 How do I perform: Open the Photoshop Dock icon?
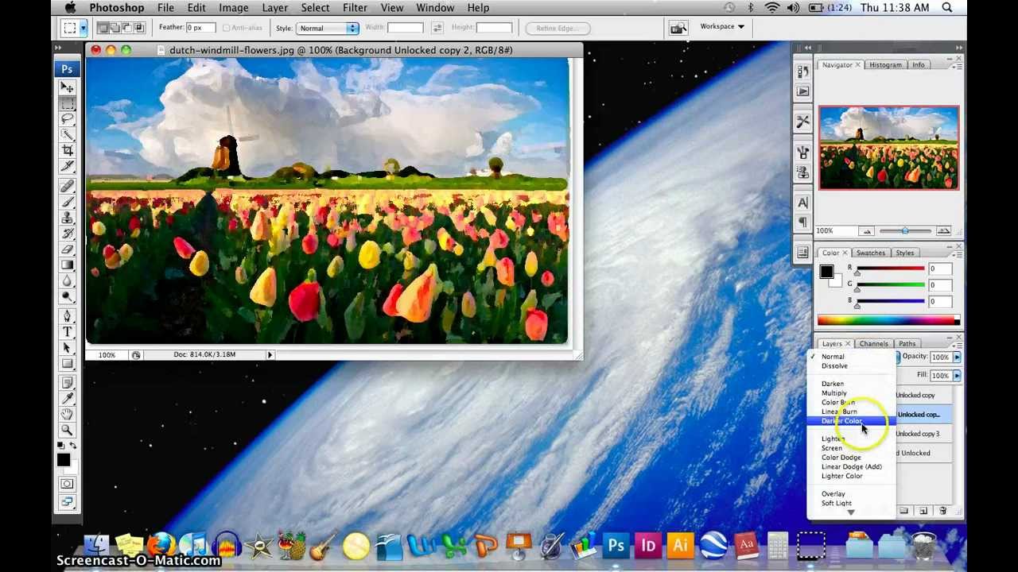tap(616, 545)
